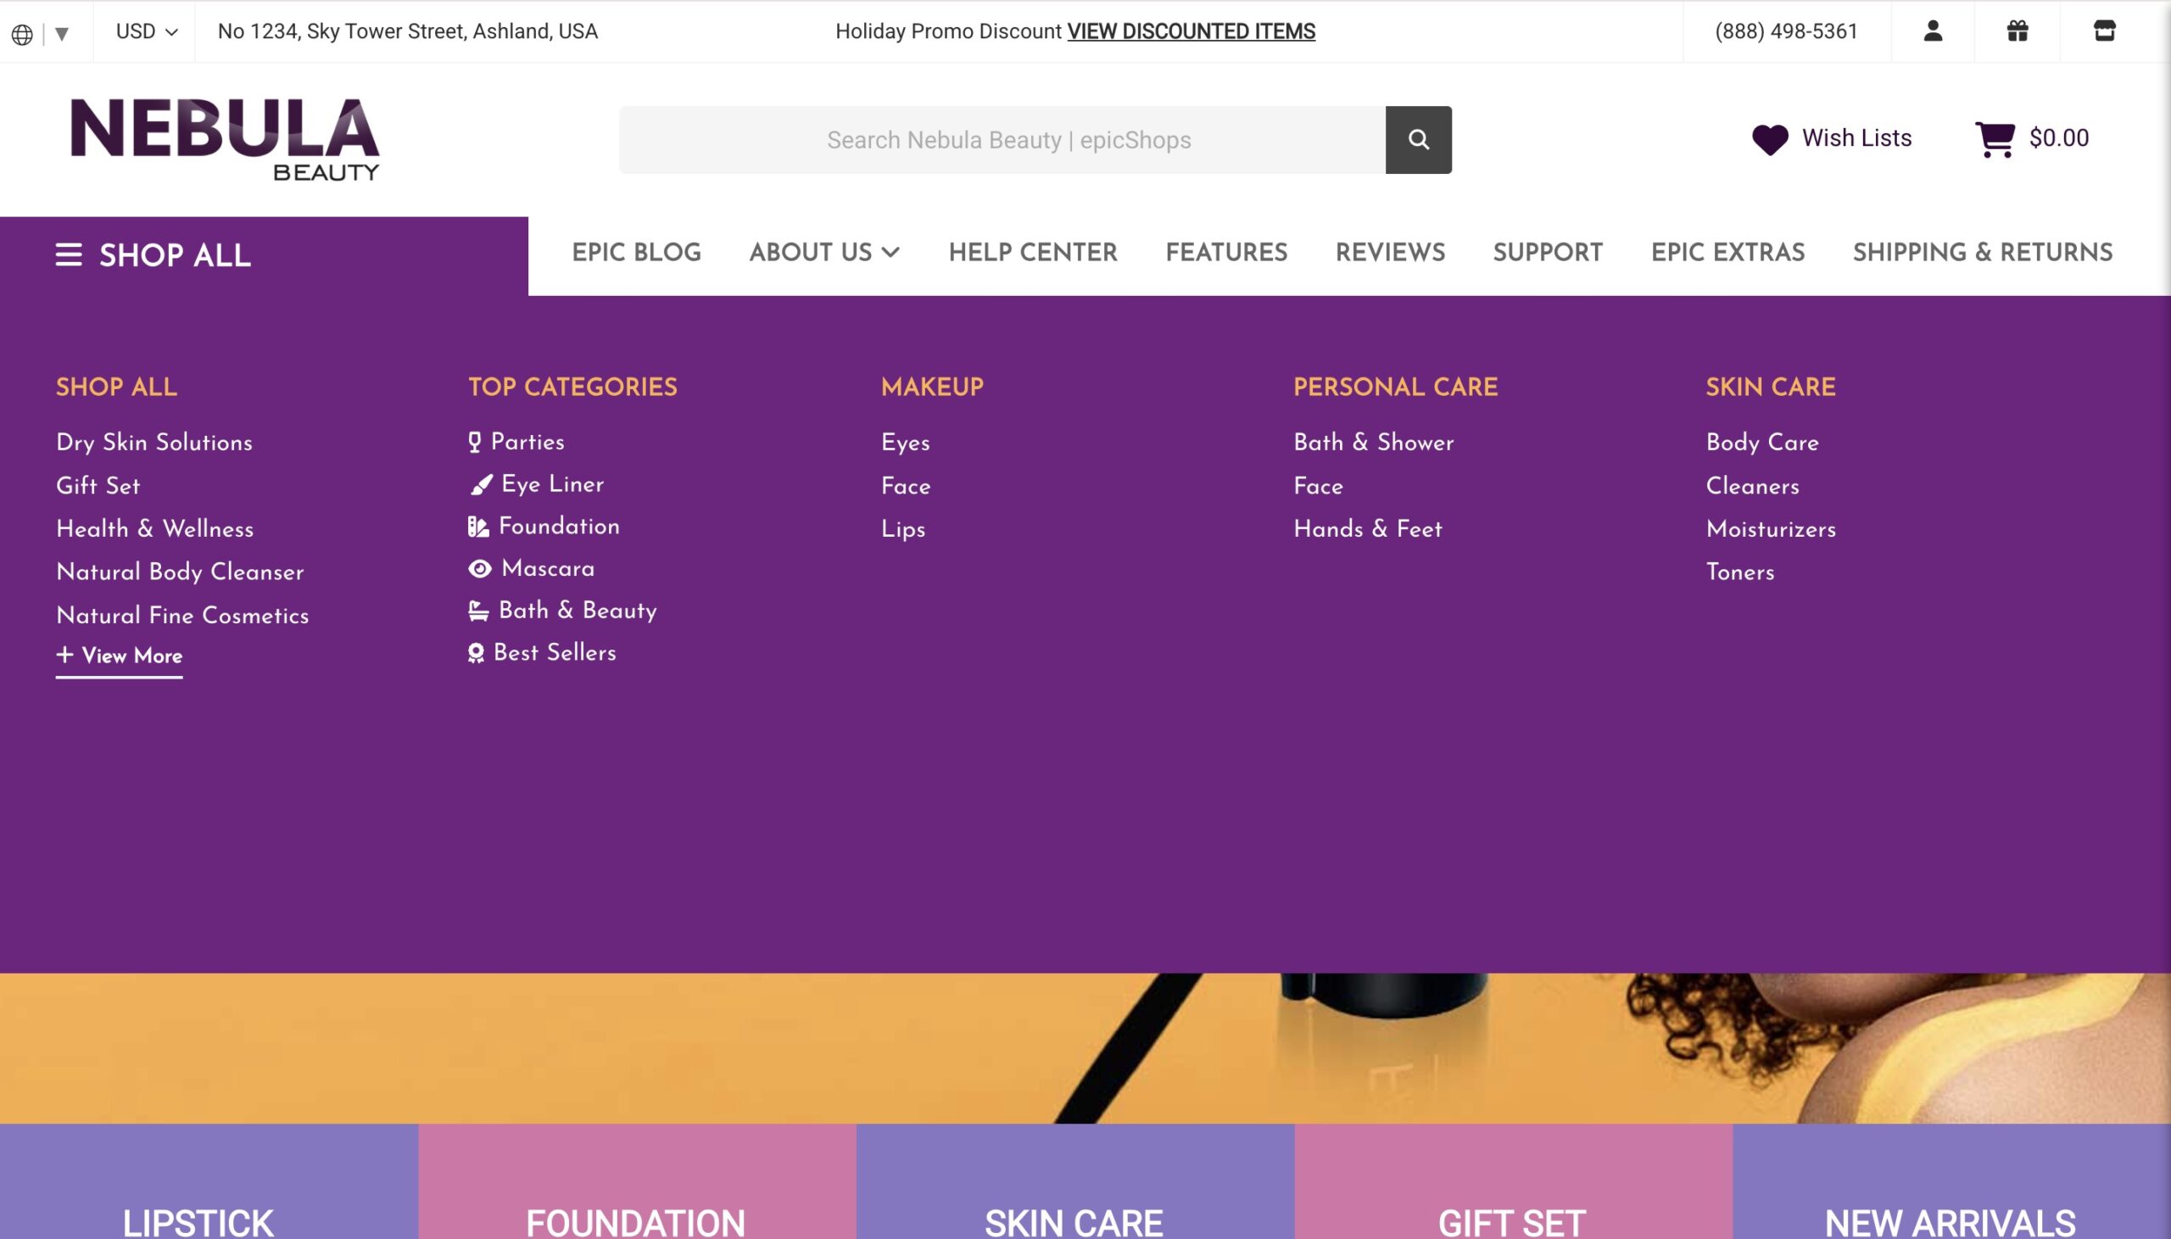
Task: Click the Wish Lists heart icon
Action: pyautogui.click(x=1770, y=139)
